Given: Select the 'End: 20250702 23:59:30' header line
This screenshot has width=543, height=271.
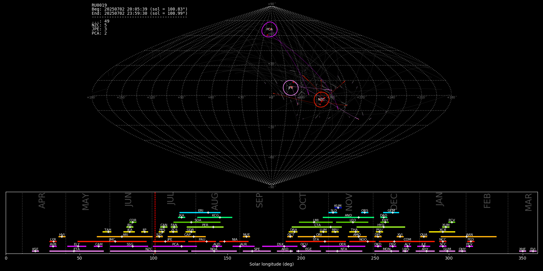Looking at the screenshot, I should pos(140,13).
